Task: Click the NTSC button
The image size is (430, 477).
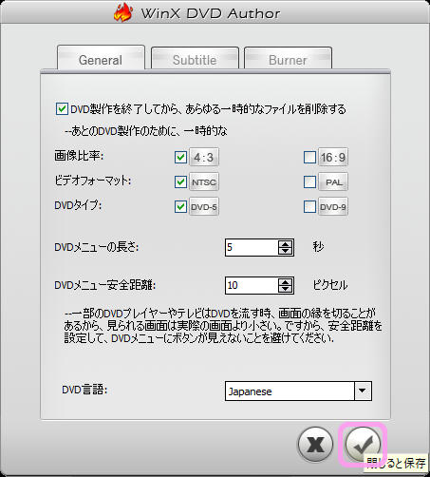Action: tap(204, 181)
